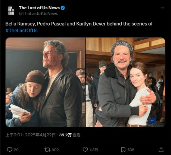Click the 20 replies count
The width and height of the screenshot is (171, 155).
tap(16, 150)
